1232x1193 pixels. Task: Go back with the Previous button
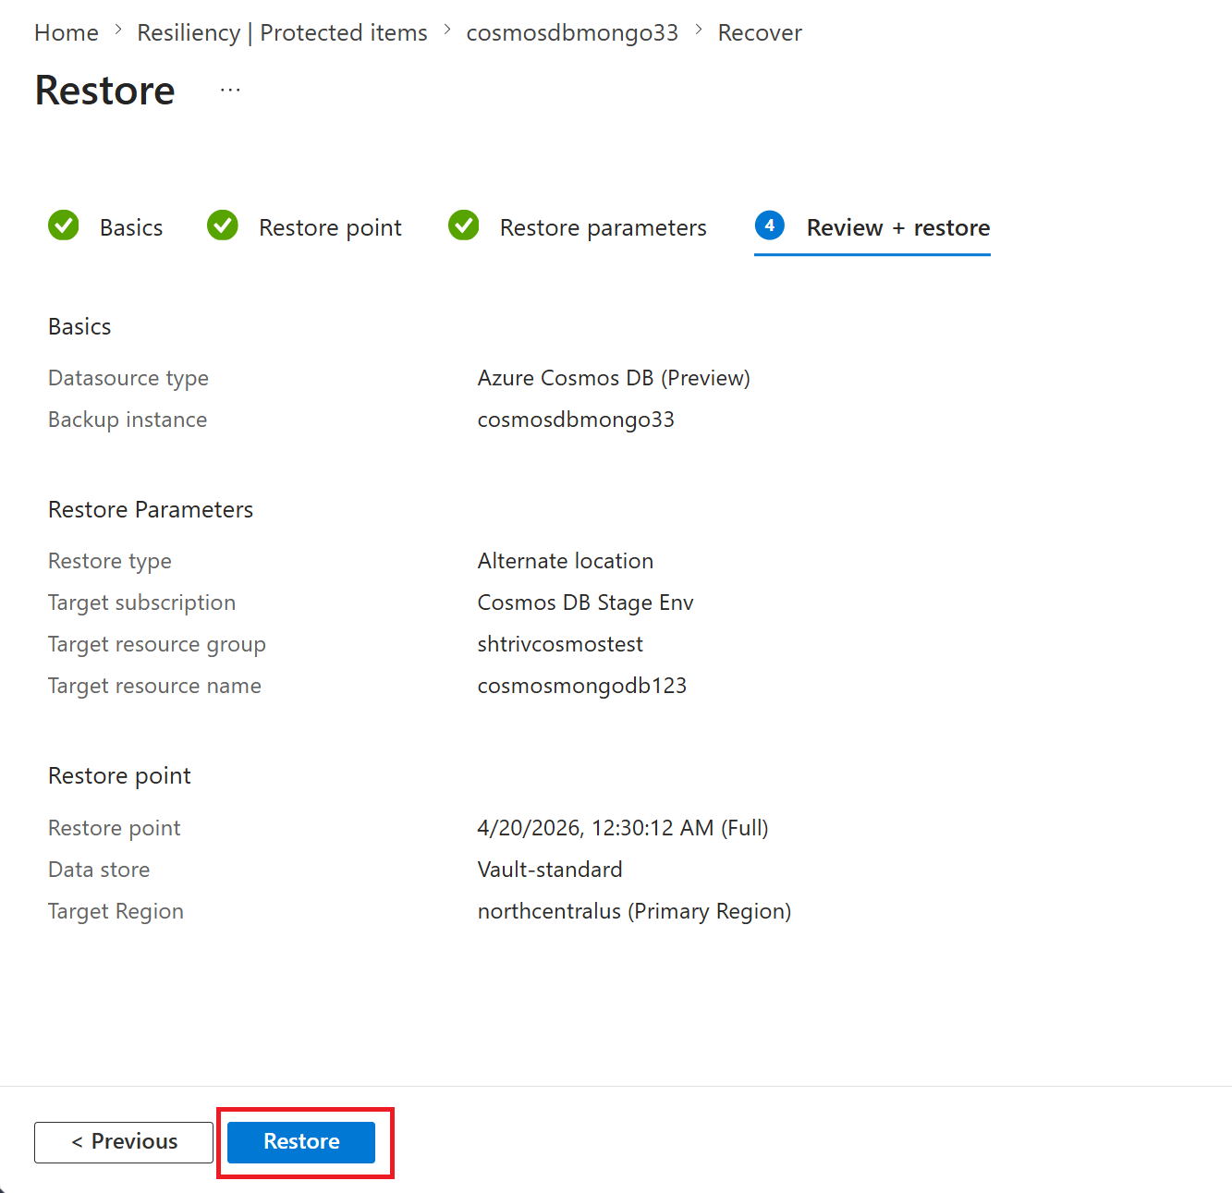click(x=124, y=1142)
